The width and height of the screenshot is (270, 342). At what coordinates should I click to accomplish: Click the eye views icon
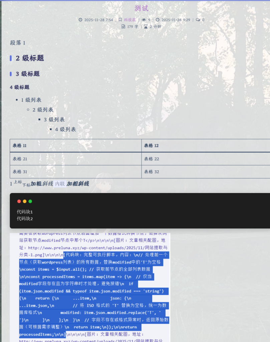(144, 20)
